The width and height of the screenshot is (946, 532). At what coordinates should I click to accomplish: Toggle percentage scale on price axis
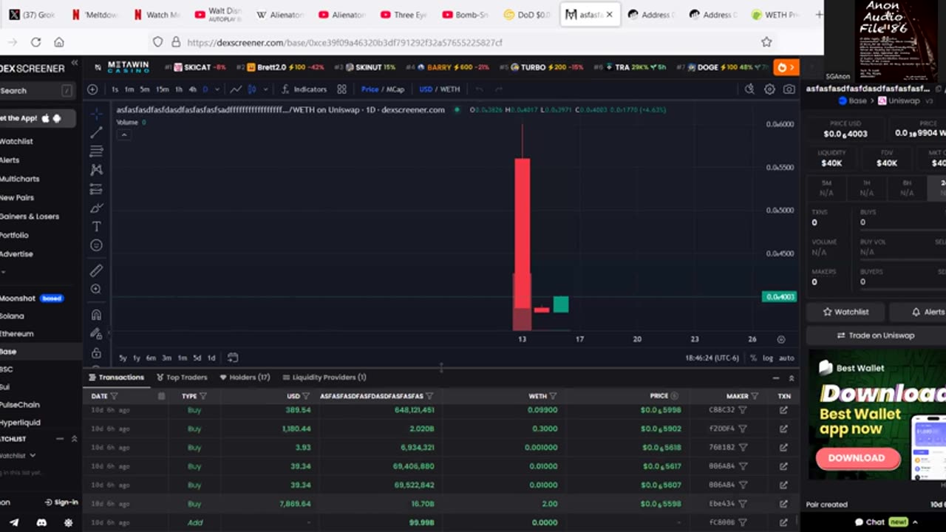[753, 358]
